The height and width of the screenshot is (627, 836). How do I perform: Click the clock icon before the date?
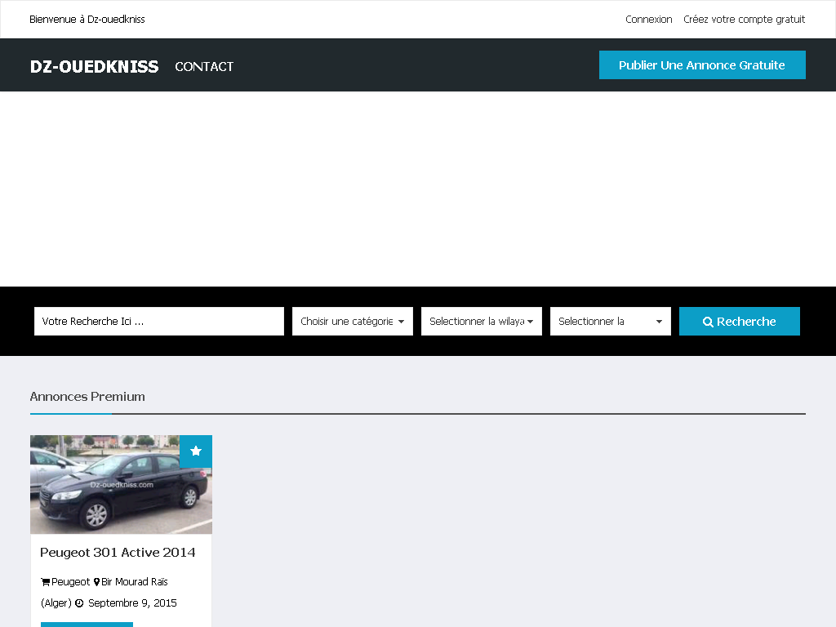79,603
